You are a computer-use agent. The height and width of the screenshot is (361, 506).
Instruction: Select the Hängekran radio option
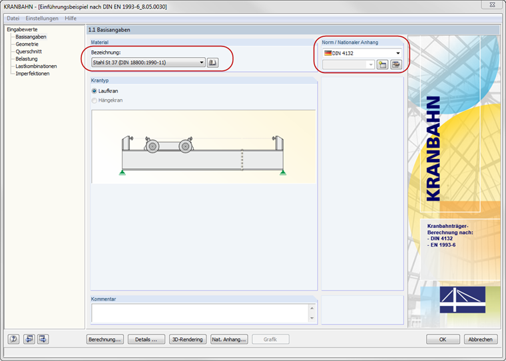pos(95,100)
